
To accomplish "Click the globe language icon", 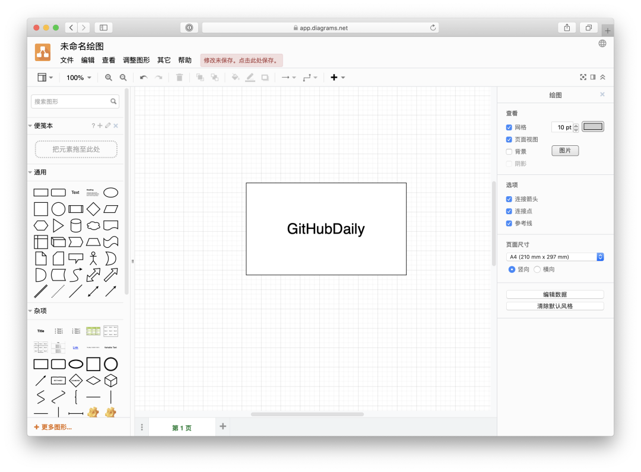I will pyautogui.click(x=602, y=44).
